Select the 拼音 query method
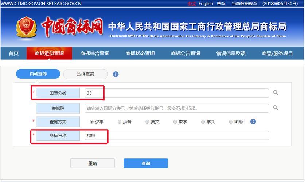Image resolution: width=305 pixels, height=182 pixels. (x=120, y=122)
